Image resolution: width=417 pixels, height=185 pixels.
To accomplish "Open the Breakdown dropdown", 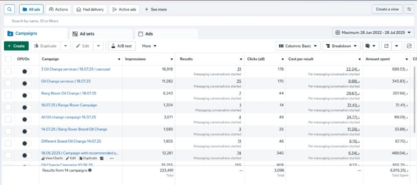I will pyautogui.click(x=341, y=46).
